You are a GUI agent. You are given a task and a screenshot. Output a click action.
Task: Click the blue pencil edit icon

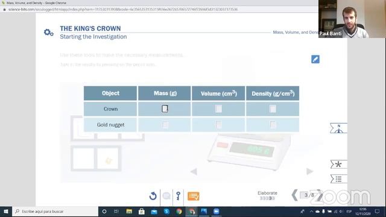pyautogui.click(x=315, y=59)
